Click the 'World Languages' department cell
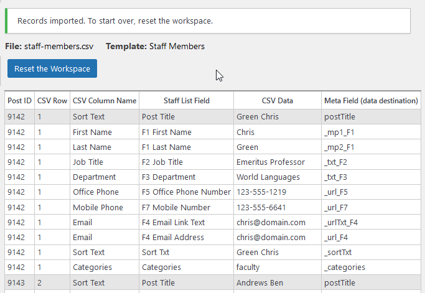This screenshot has width=425, height=293. [x=268, y=177]
